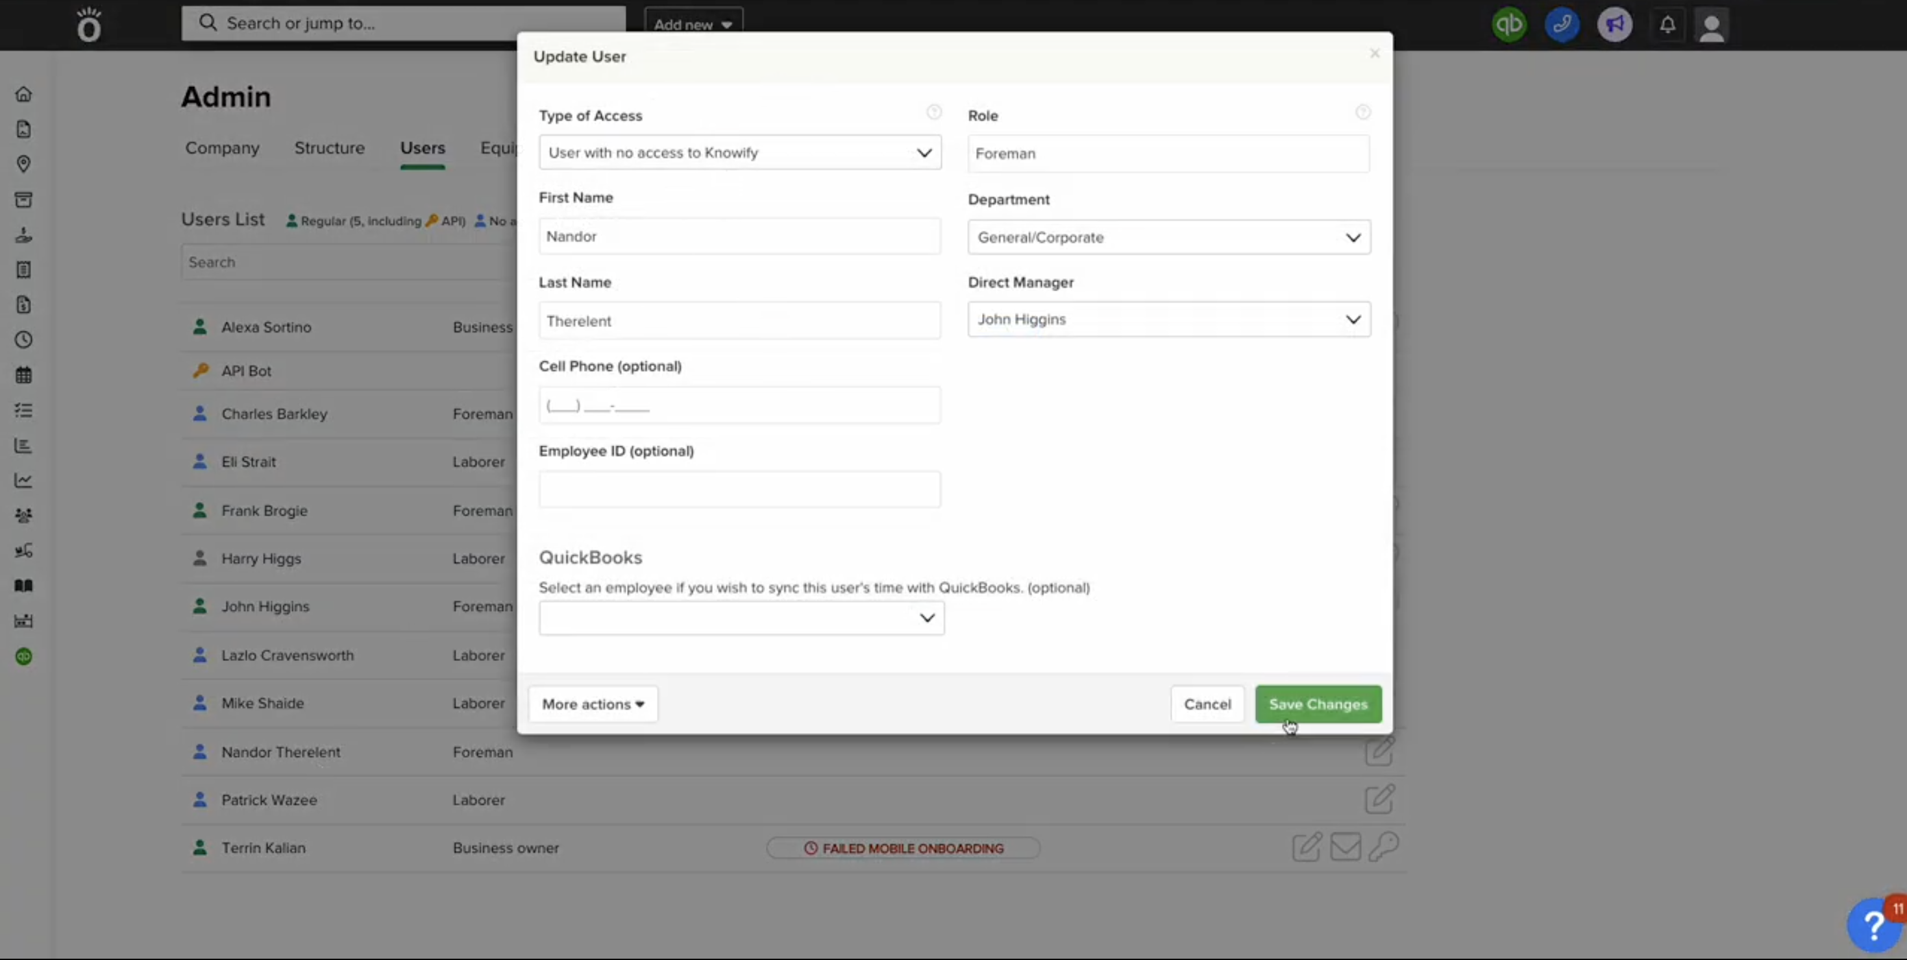Open the blue help question bubble
The height and width of the screenshot is (960, 1907).
pyautogui.click(x=1874, y=924)
